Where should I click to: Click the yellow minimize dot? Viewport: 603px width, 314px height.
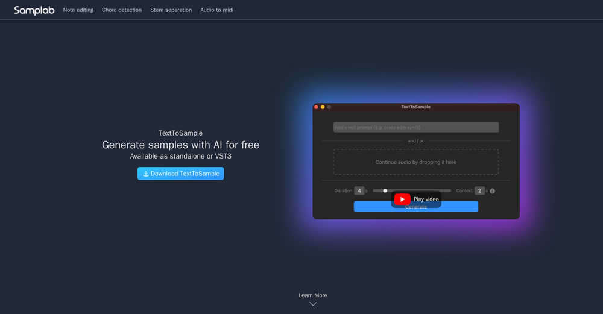(x=323, y=107)
